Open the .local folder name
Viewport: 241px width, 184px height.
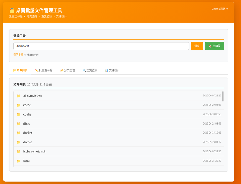point(26,161)
